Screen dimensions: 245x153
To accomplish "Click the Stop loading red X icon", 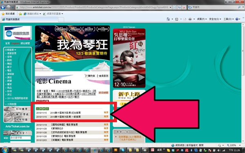I will 184,7.
